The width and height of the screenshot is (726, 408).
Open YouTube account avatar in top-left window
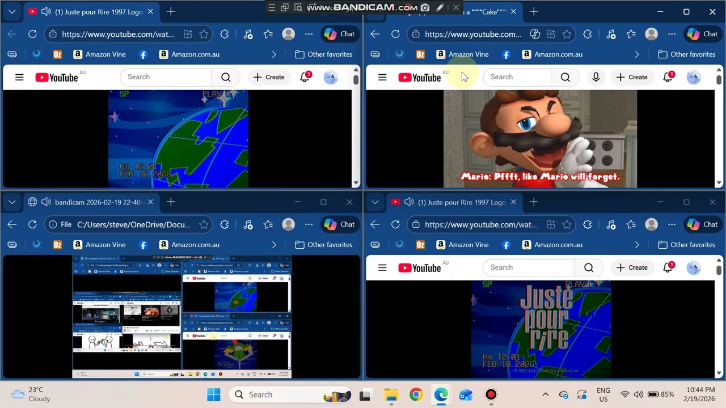[x=331, y=77]
